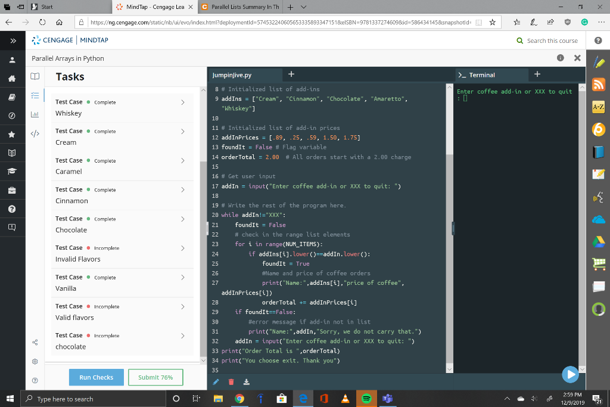Run the program with the play button
610x407 pixels.
pyautogui.click(x=570, y=374)
